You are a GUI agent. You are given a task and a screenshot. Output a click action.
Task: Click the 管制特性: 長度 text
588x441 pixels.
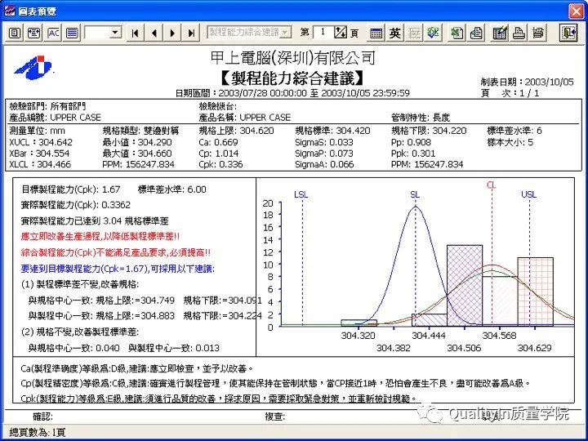pyautogui.click(x=421, y=118)
